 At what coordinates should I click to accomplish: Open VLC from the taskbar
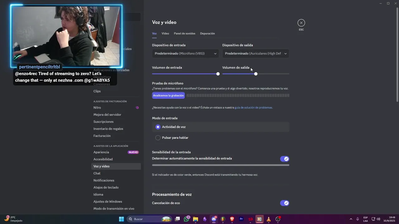pos(269,219)
